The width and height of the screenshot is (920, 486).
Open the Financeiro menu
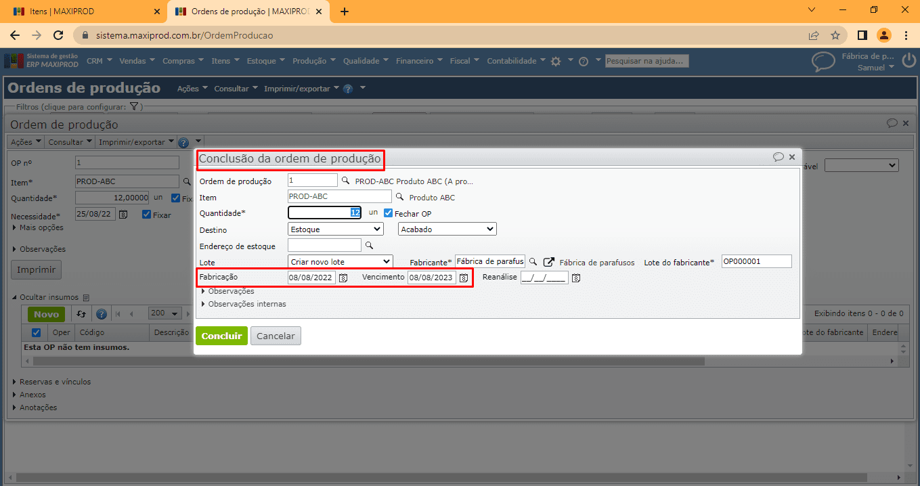[x=419, y=61]
